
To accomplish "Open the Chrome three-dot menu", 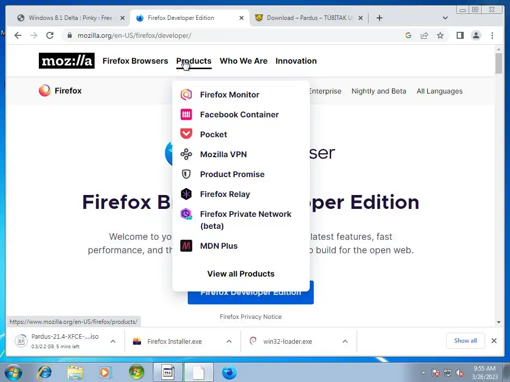I will 492,35.
